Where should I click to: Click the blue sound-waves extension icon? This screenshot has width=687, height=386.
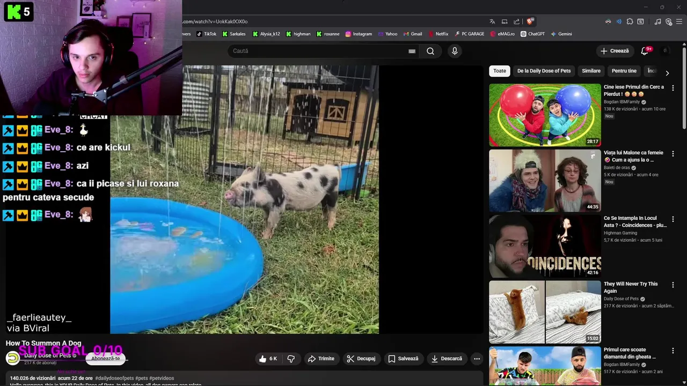tap(618, 21)
